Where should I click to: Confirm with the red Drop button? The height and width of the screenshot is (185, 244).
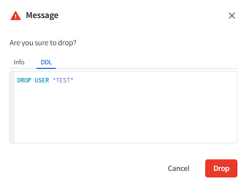[x=221, y=168]
